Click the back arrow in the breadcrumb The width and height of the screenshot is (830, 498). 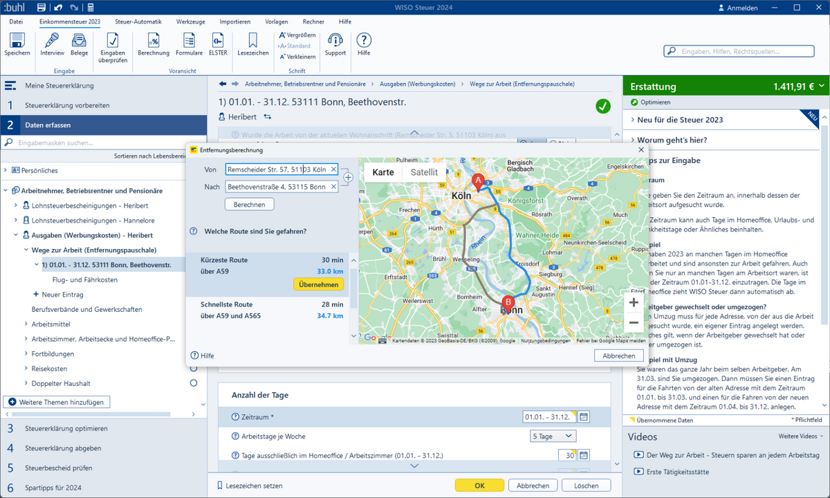(x=223, y=84)
